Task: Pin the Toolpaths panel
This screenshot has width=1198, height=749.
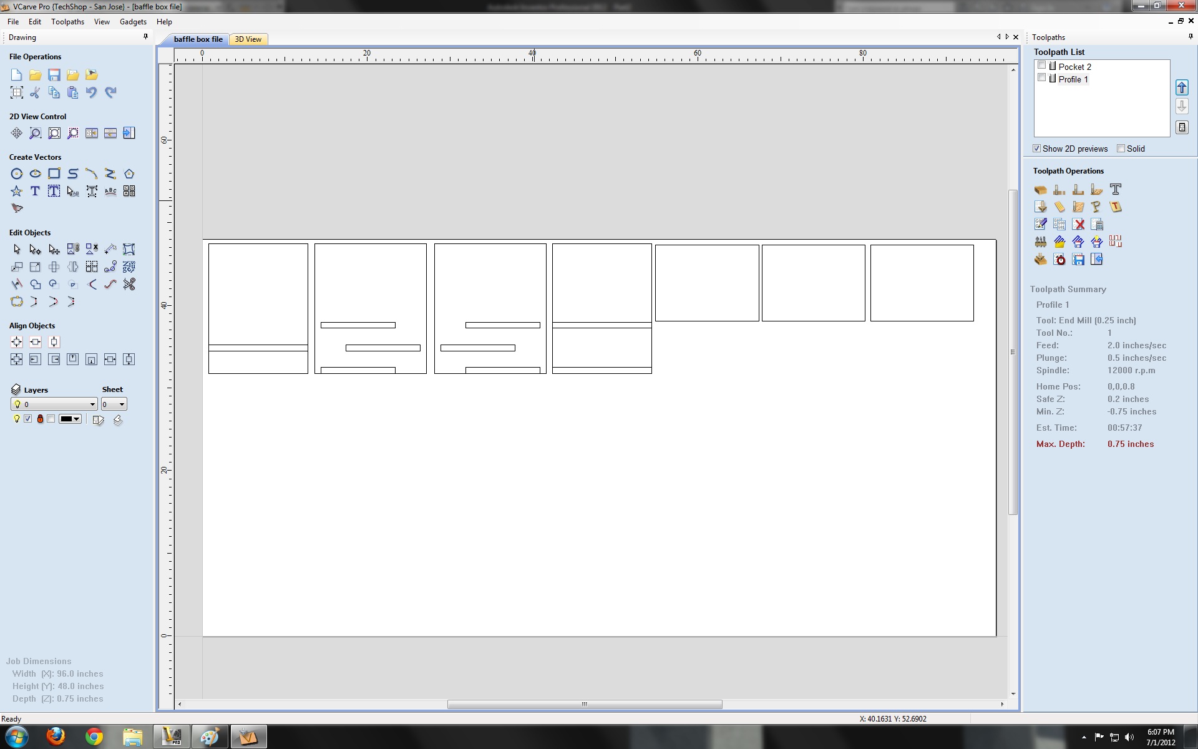Action: 1191,37
